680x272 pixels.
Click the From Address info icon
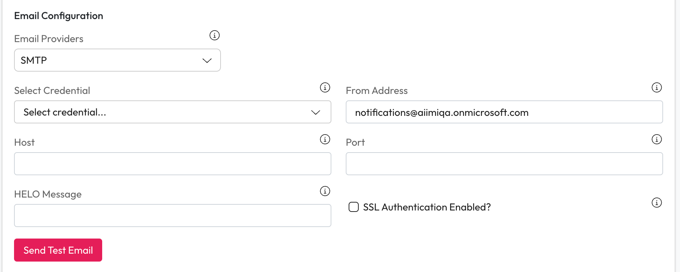pos(657,87)
